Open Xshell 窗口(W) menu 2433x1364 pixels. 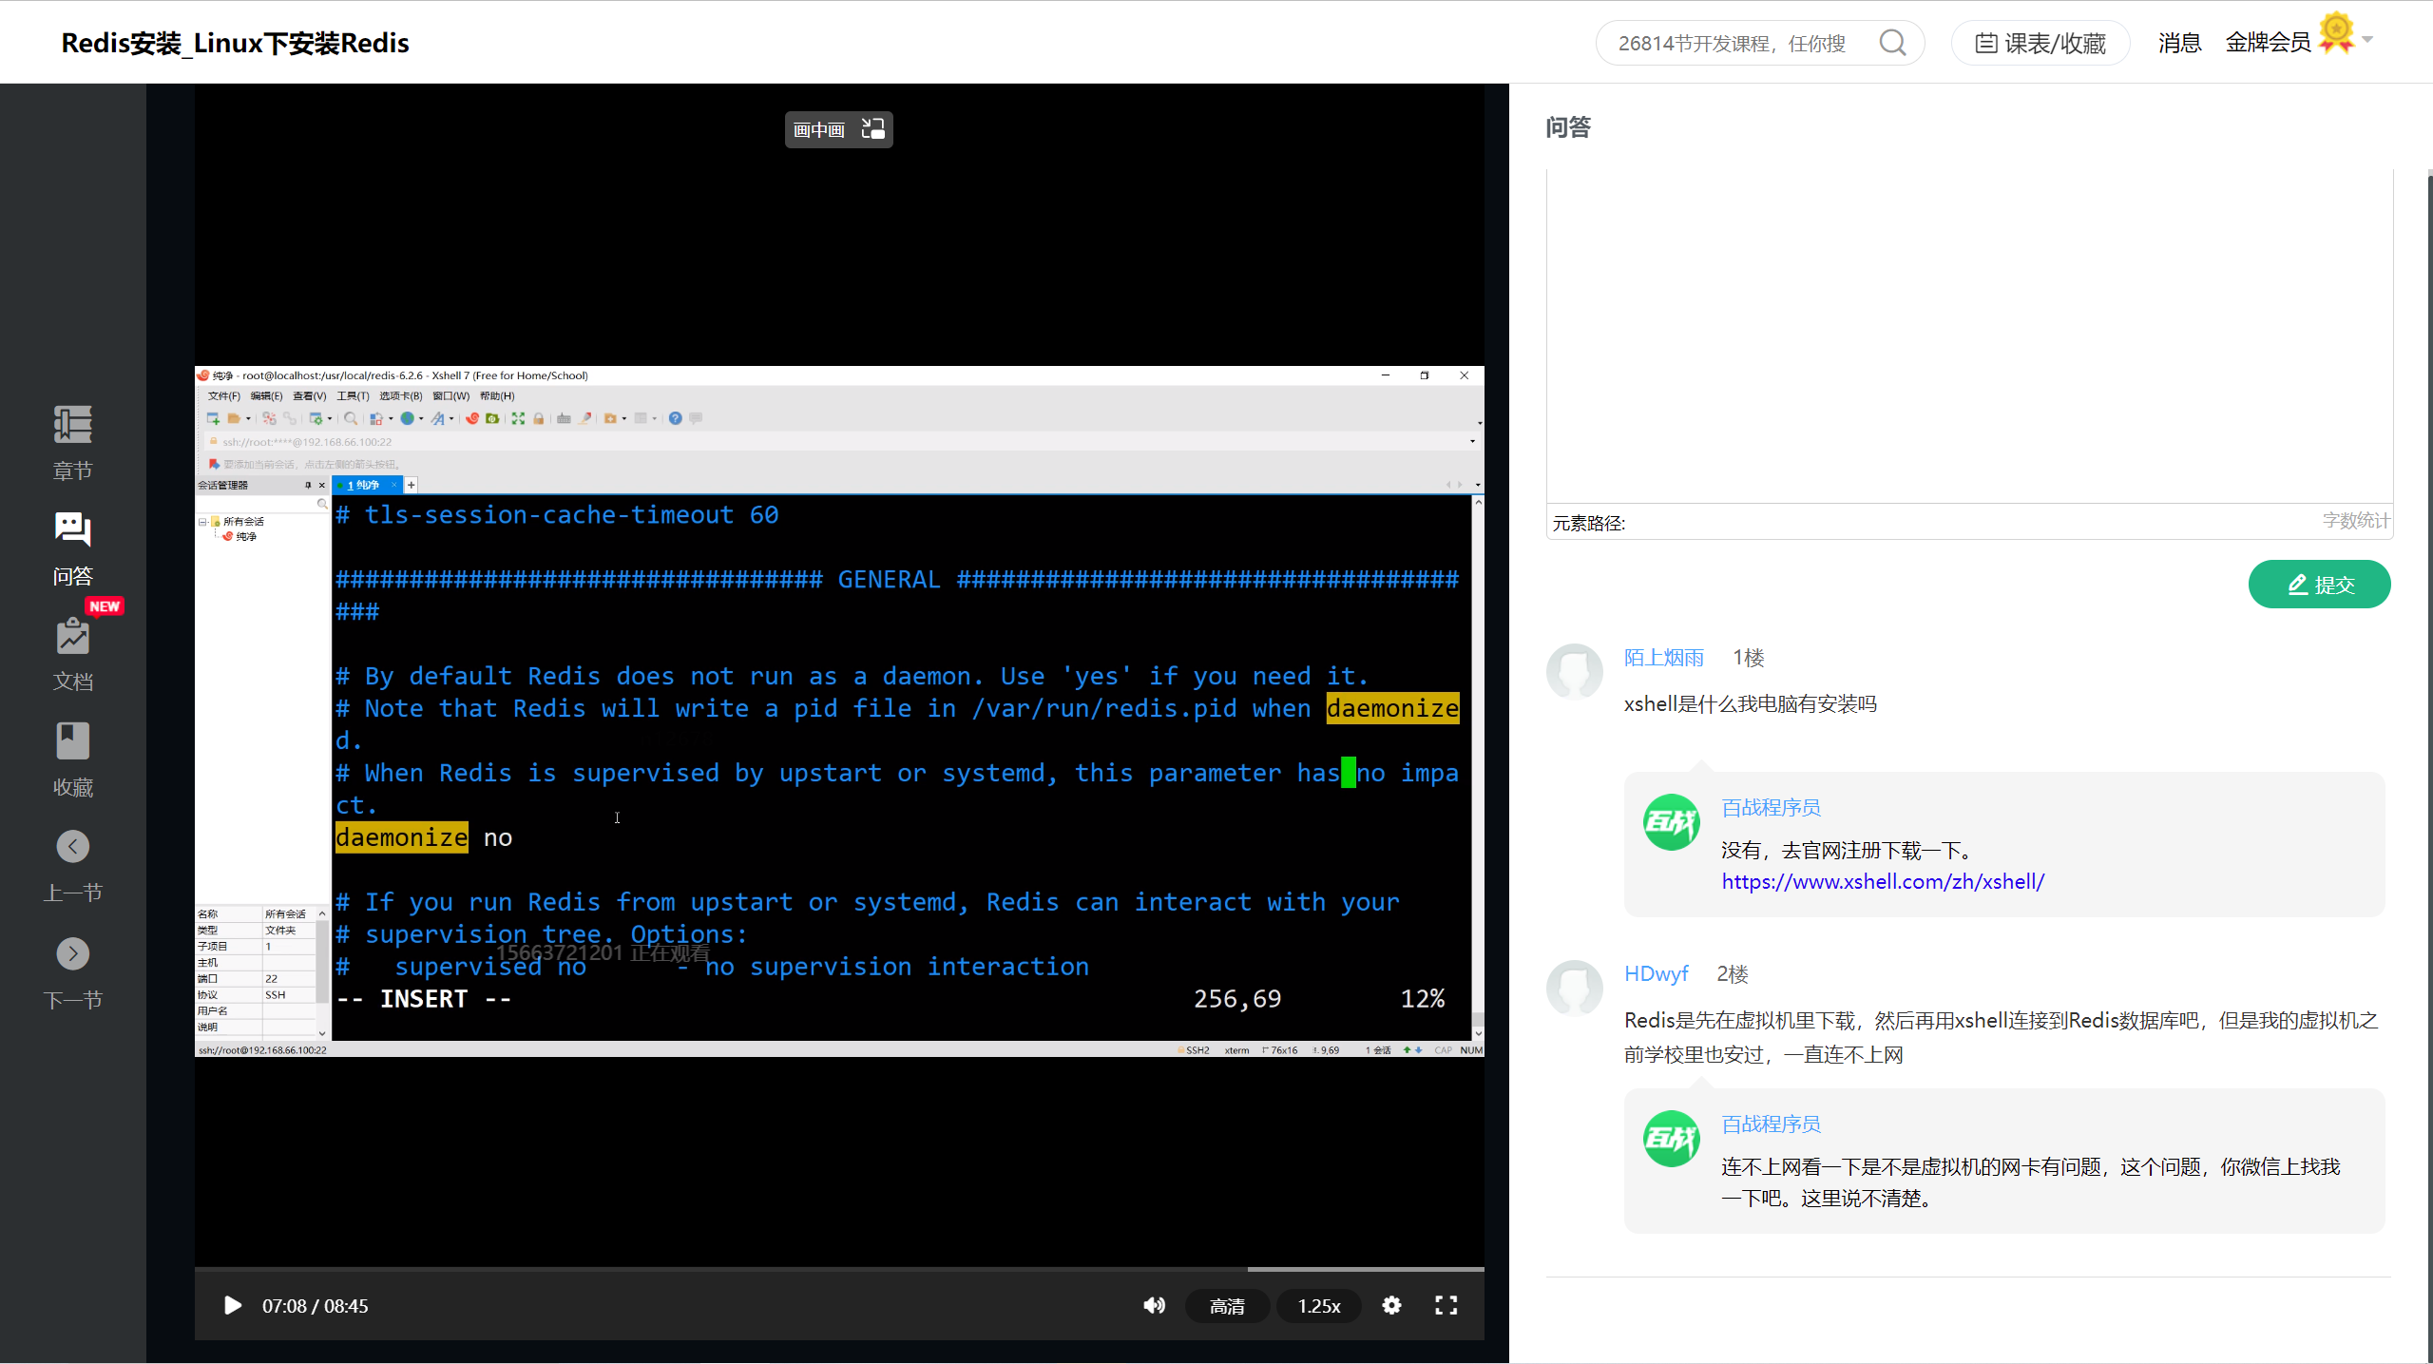(450, 396)
